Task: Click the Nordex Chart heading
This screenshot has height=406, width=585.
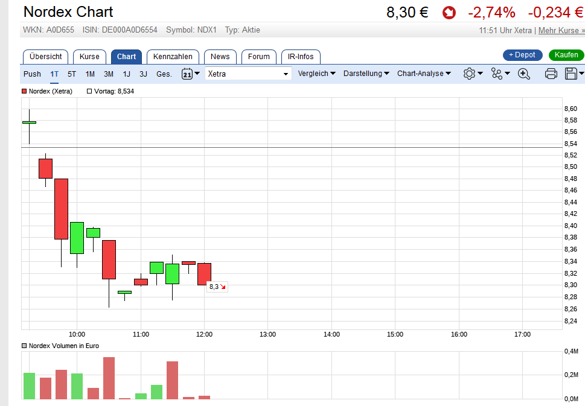Action: [68, 12]
